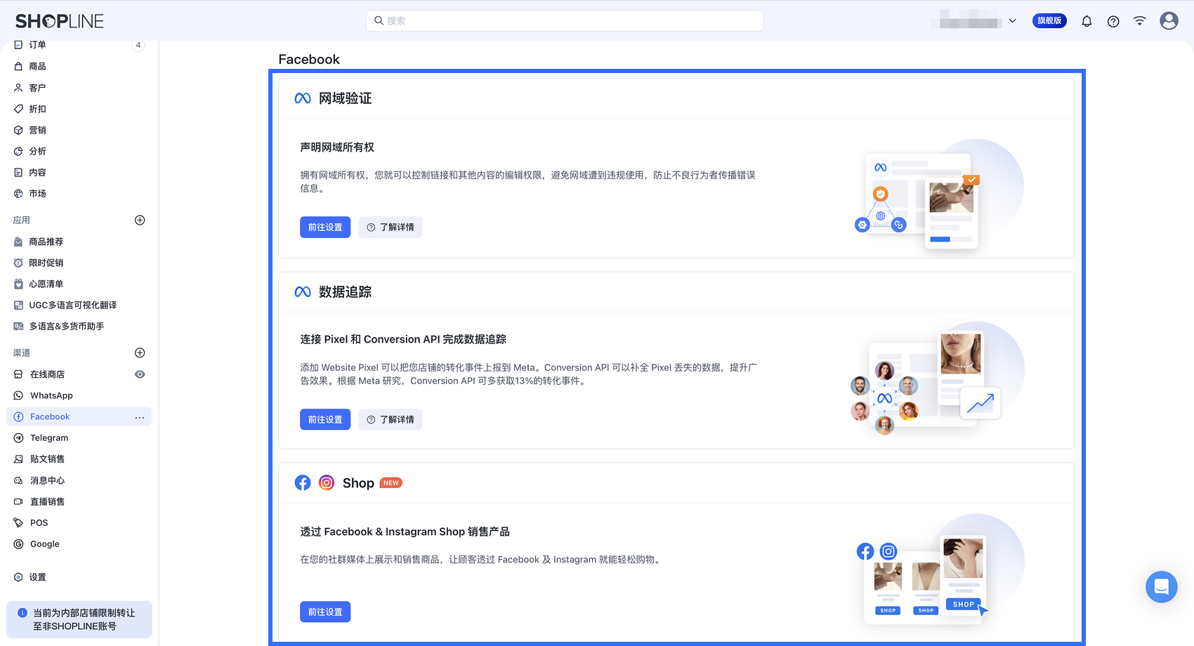Click the 市场 globe icon
This screenshot has width=1194, height=646.
18,193
